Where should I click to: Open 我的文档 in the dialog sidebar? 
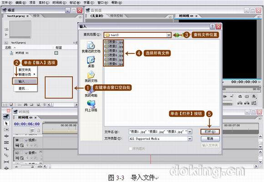pos(91,77)
